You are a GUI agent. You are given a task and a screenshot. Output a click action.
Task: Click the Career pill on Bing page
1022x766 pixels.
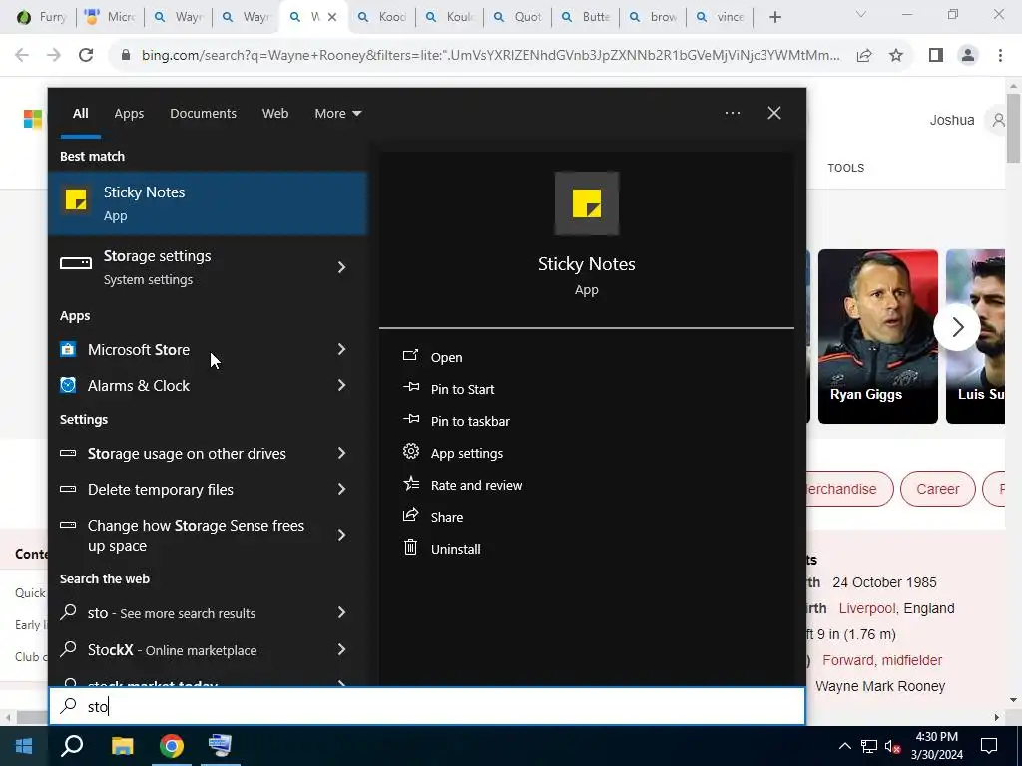[938, 489]
